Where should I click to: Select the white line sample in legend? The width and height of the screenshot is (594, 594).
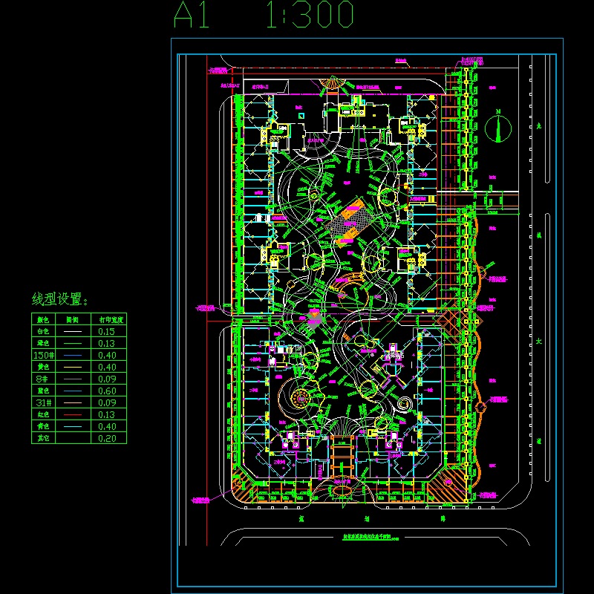click(x=72, y=332)
